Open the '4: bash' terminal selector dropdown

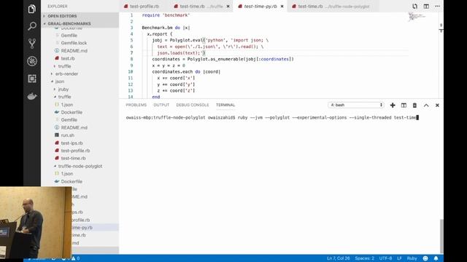356,105
